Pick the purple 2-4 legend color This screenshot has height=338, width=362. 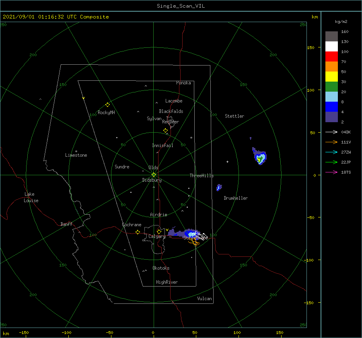pos(331,117)
